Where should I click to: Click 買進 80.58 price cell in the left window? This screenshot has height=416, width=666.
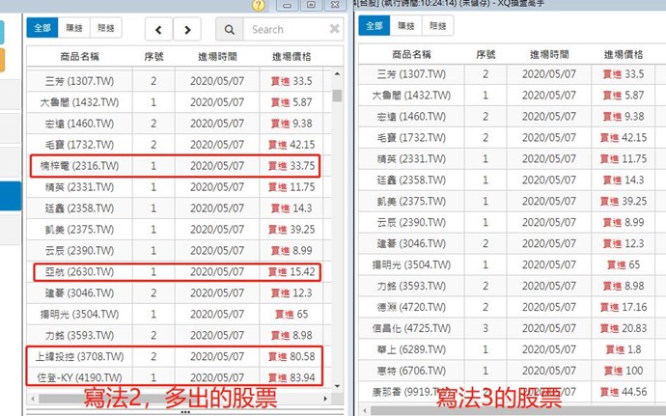pyautogui.click(x=291, y=356)
